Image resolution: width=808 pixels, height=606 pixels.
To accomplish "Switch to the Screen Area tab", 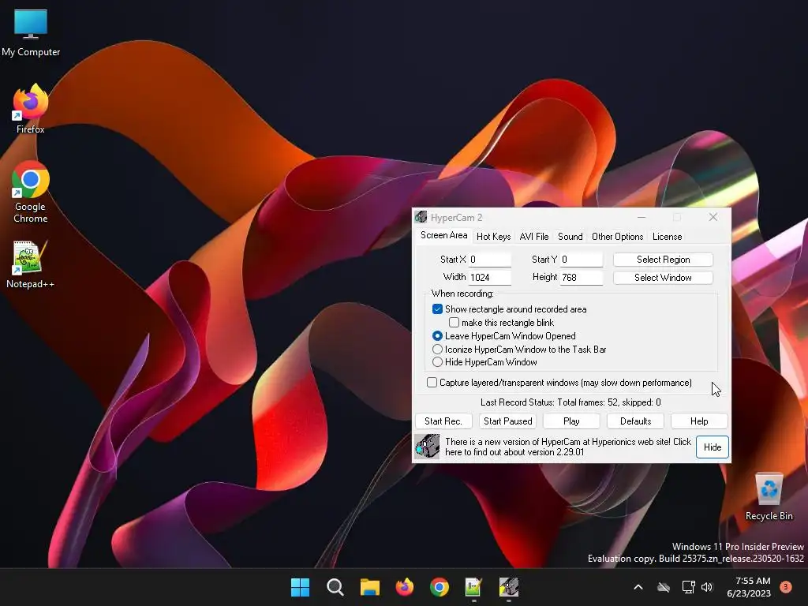I will tap(443, 235).
